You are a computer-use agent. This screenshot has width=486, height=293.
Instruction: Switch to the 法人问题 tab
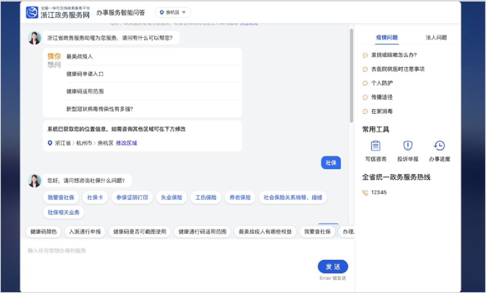[436, 37]
